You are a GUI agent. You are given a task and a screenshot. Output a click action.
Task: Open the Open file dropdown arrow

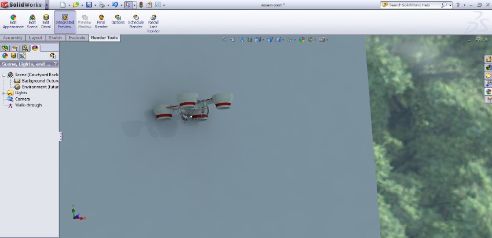pyautogui.click(x=82, y=5)
